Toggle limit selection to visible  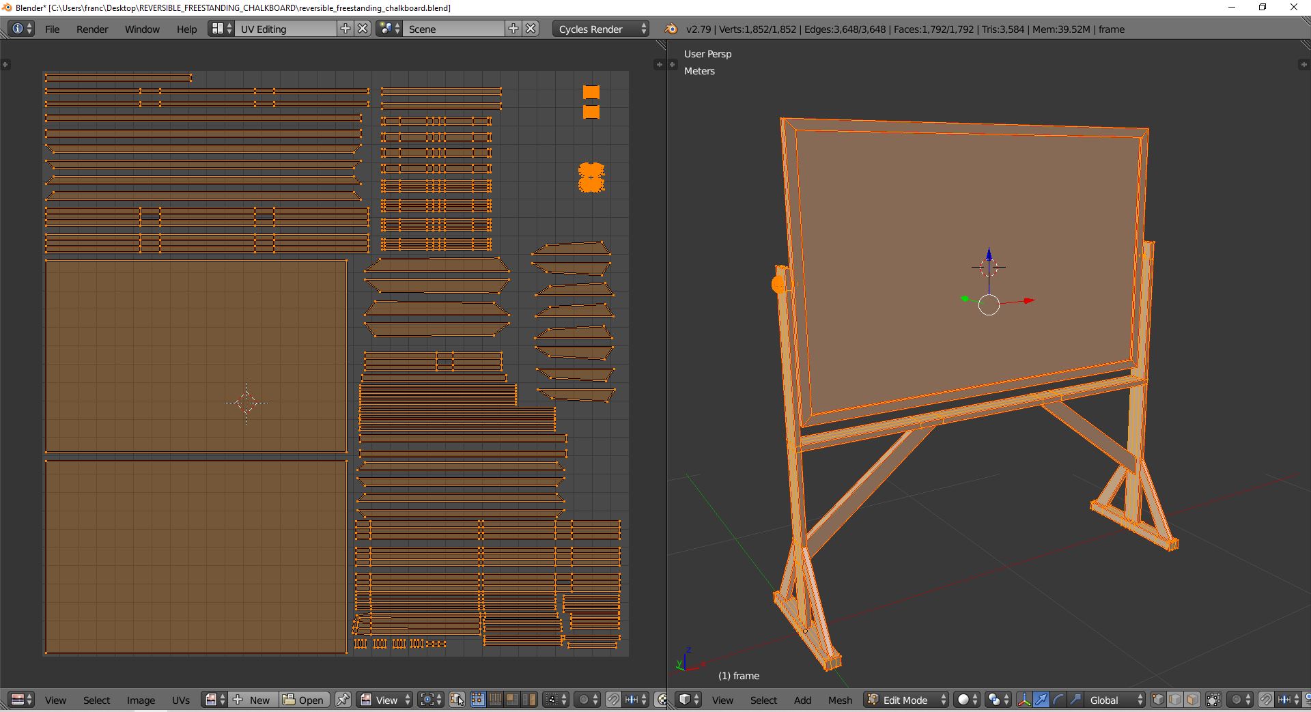1213,700
